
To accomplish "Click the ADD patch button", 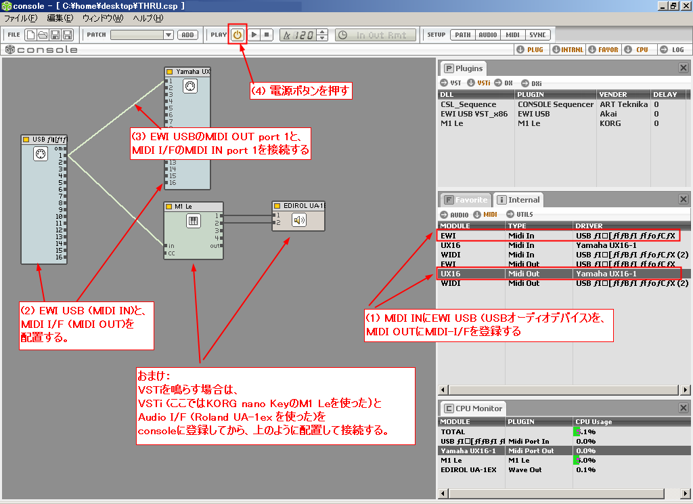I will [188, 35].
